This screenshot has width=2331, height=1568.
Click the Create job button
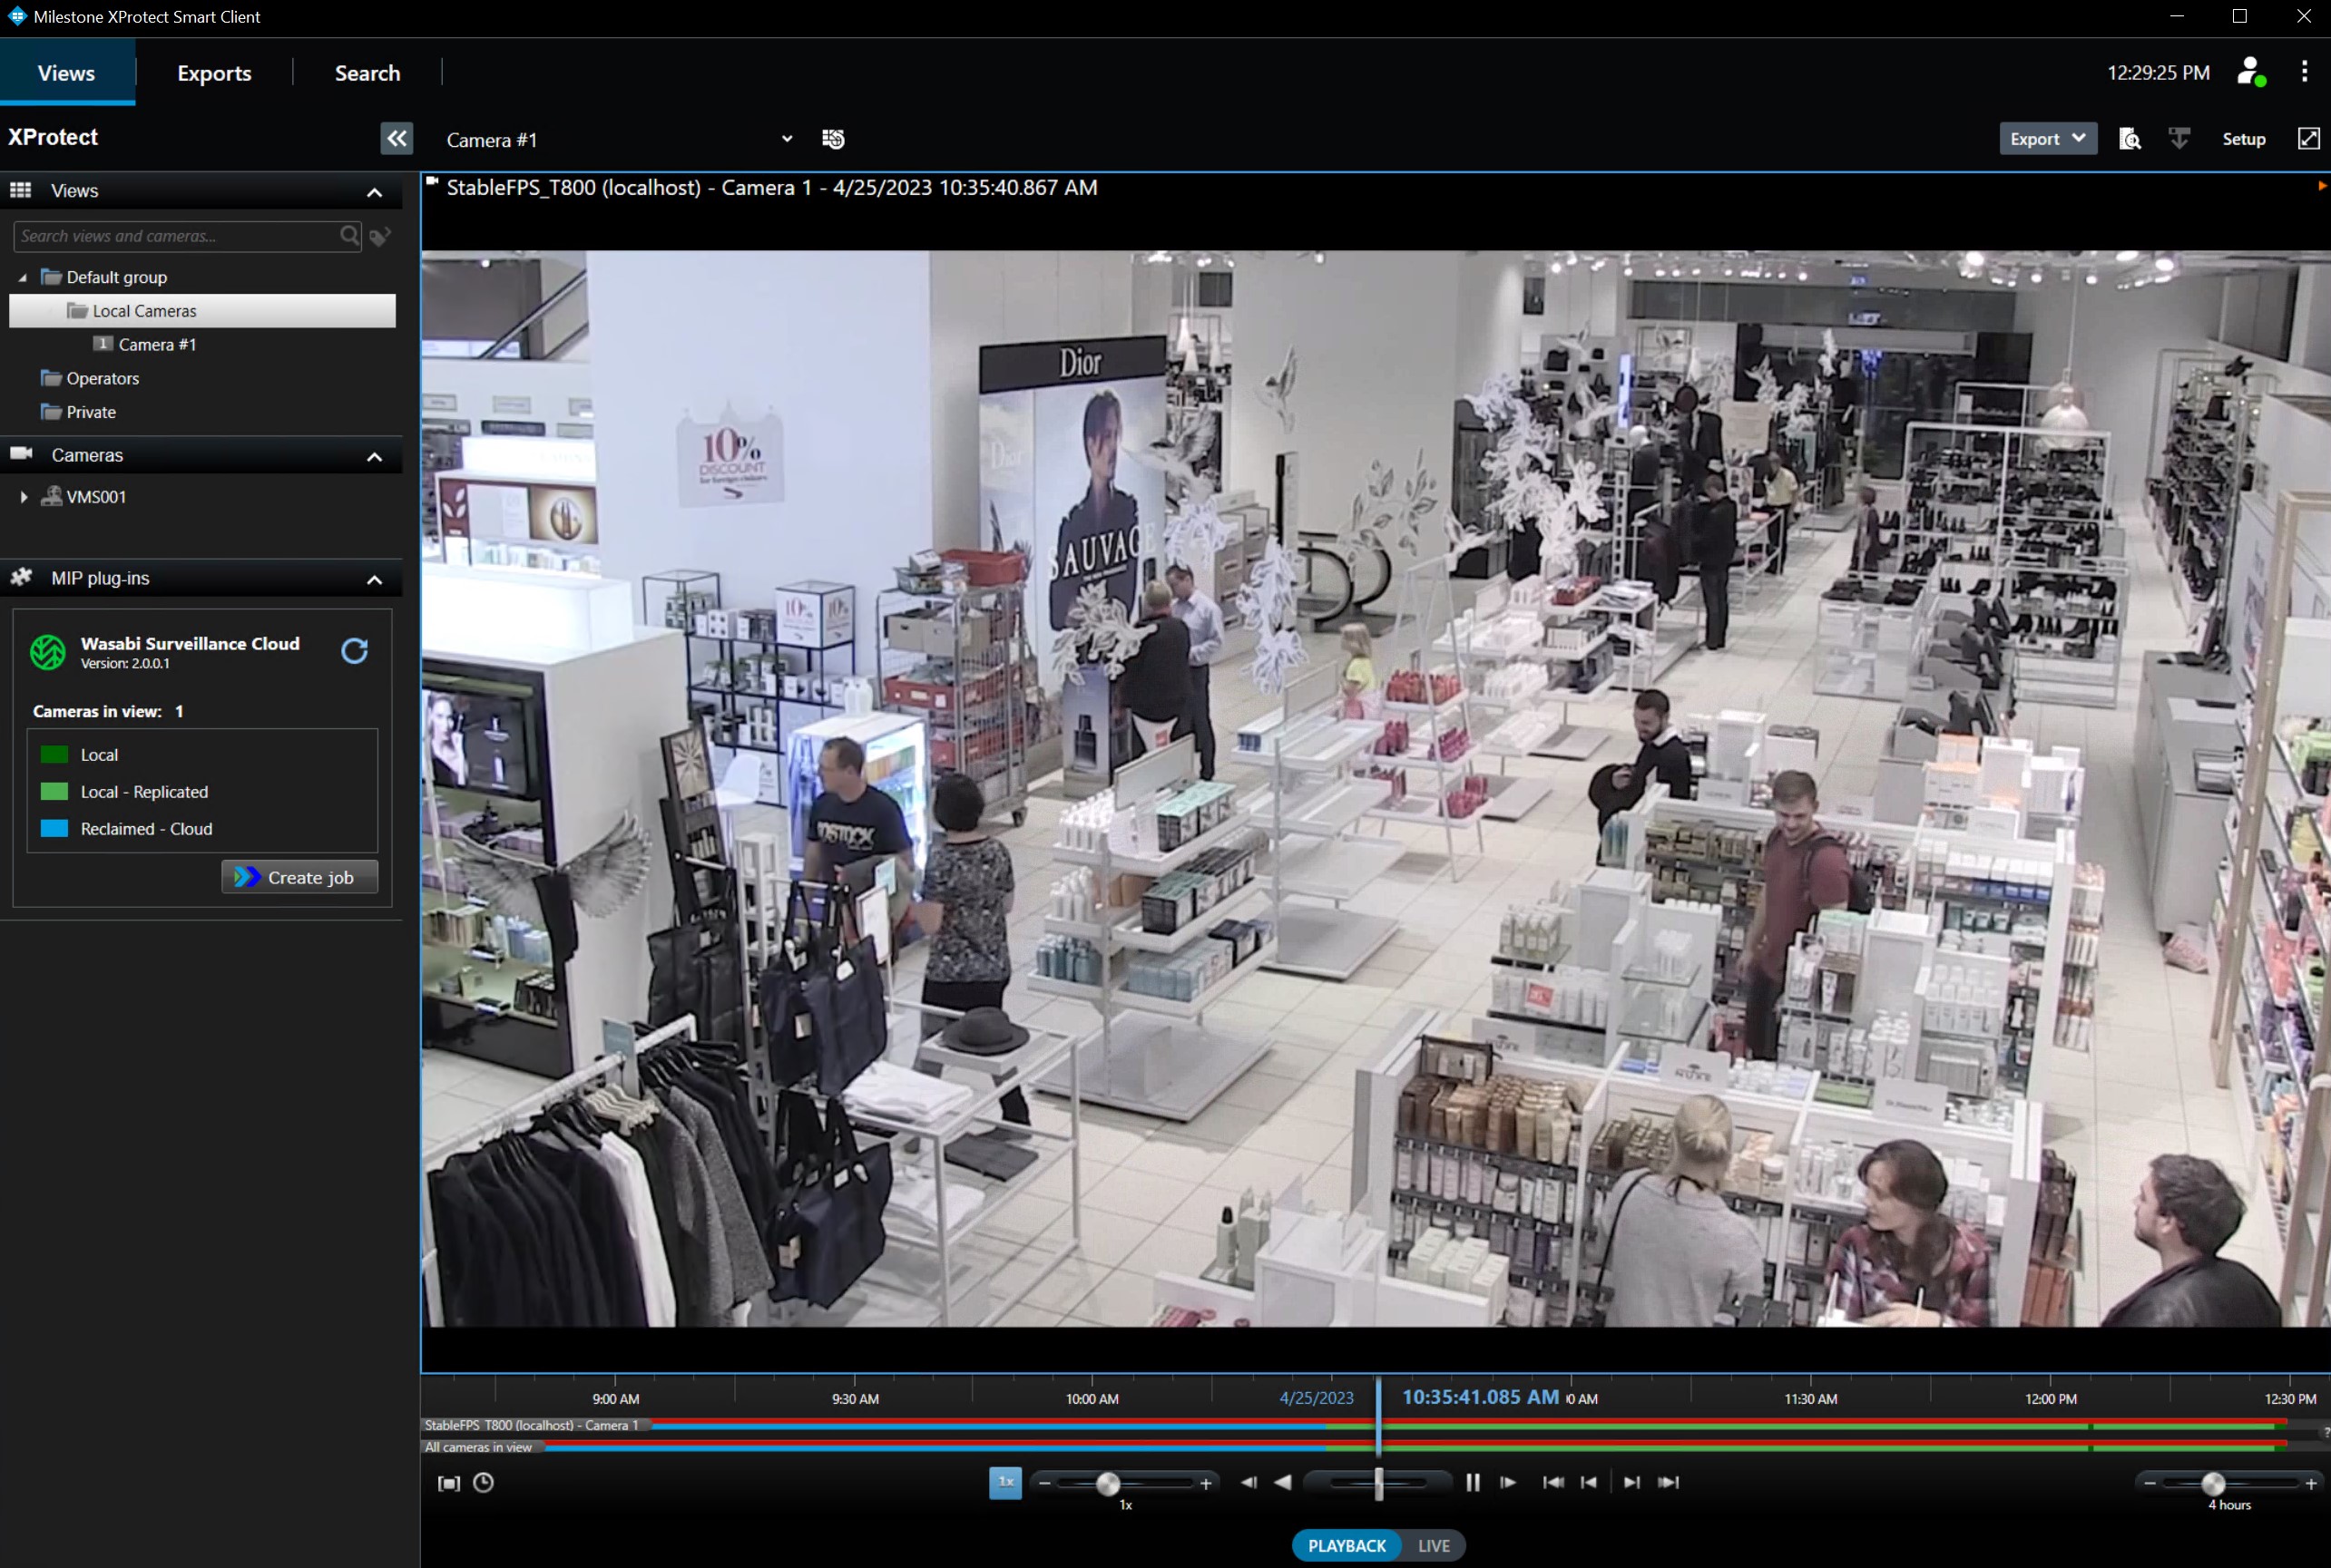click(x=298, y=877)
